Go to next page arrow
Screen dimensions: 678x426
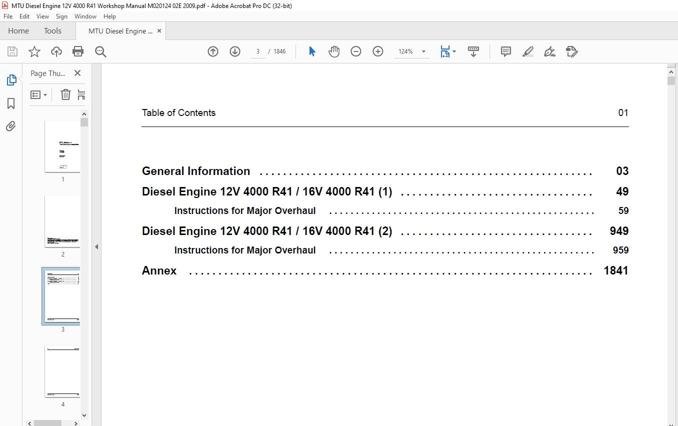(235, 51)
